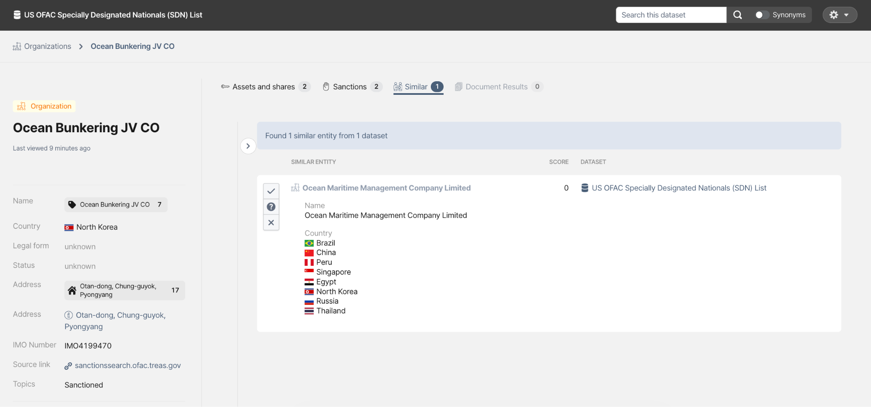This screenshot has width=871, height=407.
Task: Click the Similar tab people icon
Action: pyautogui.click(x=398, y=87)
